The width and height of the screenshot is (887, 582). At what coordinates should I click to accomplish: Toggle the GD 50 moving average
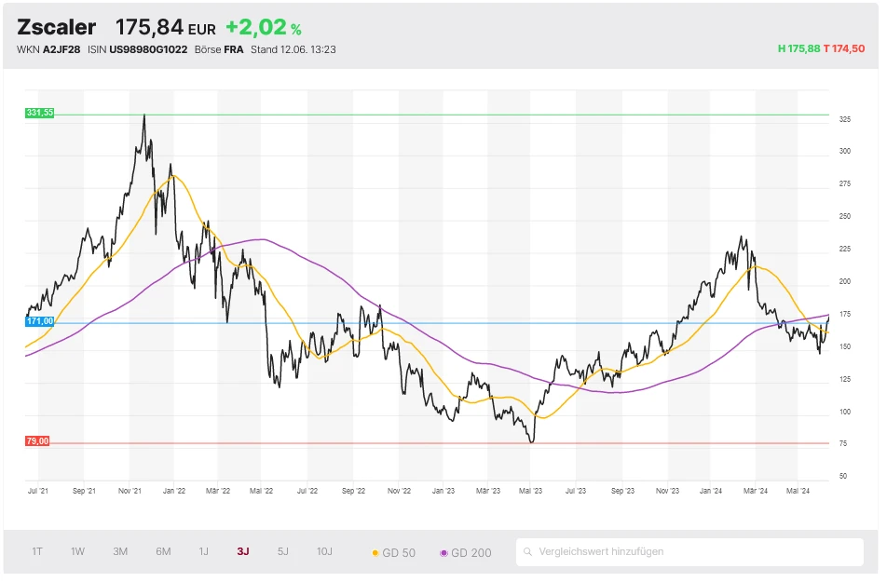tap(394, 552)
